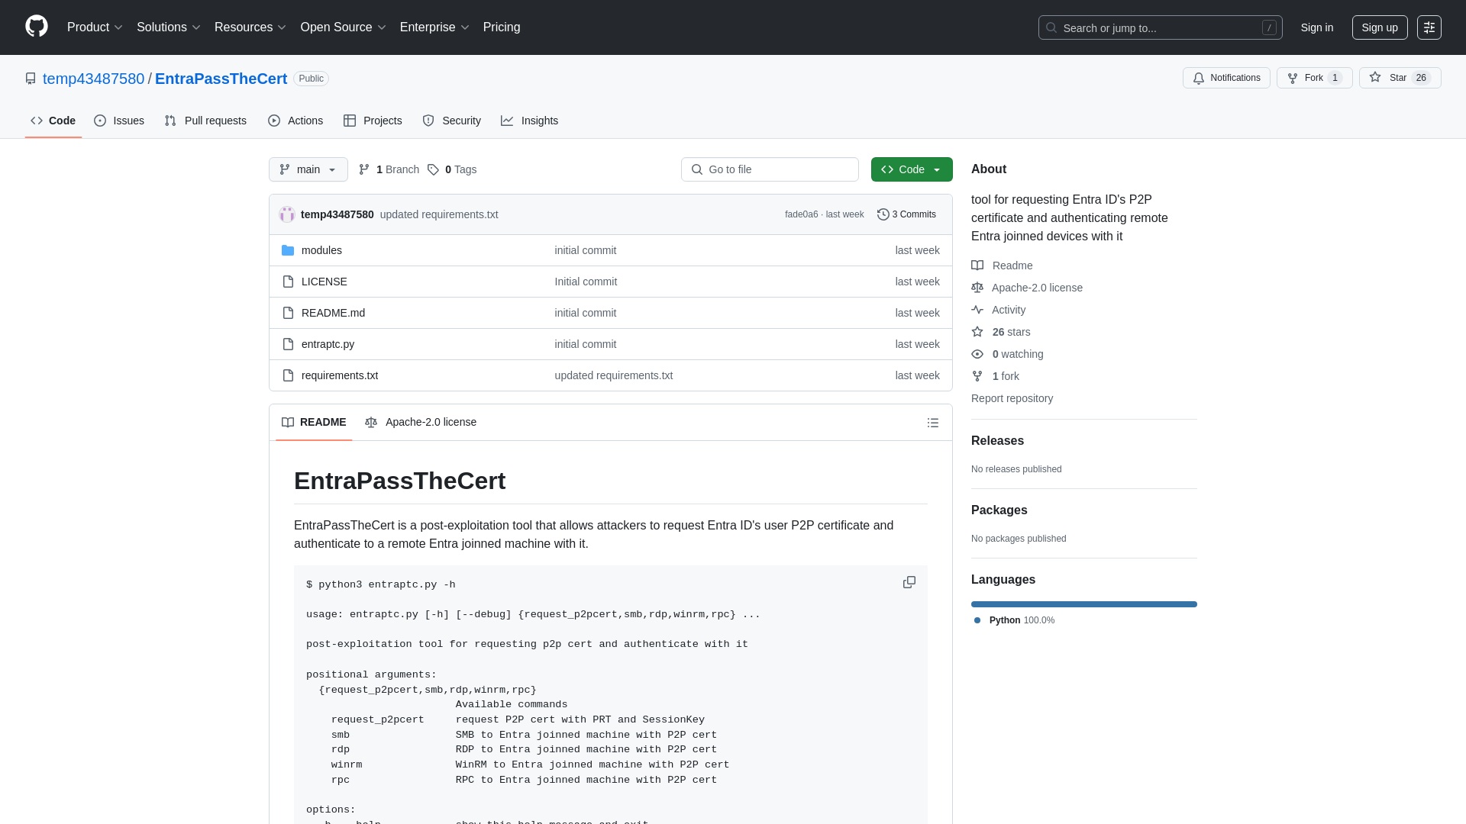Click the book icon next to Readme
Image resolution: width=1466 pixels, height=824 pixels.
[x=977, y=266]
